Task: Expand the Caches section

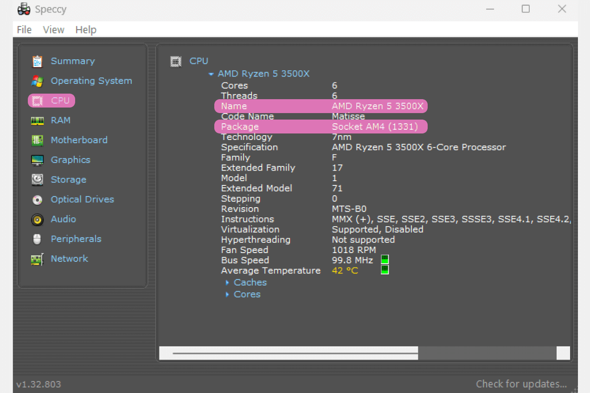Action: [x=227, y=282]
